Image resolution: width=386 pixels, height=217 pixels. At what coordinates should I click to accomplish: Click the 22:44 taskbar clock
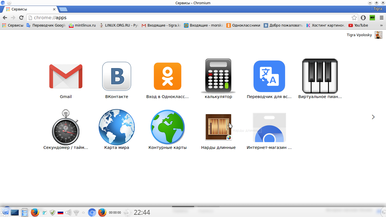coord(142,212)
